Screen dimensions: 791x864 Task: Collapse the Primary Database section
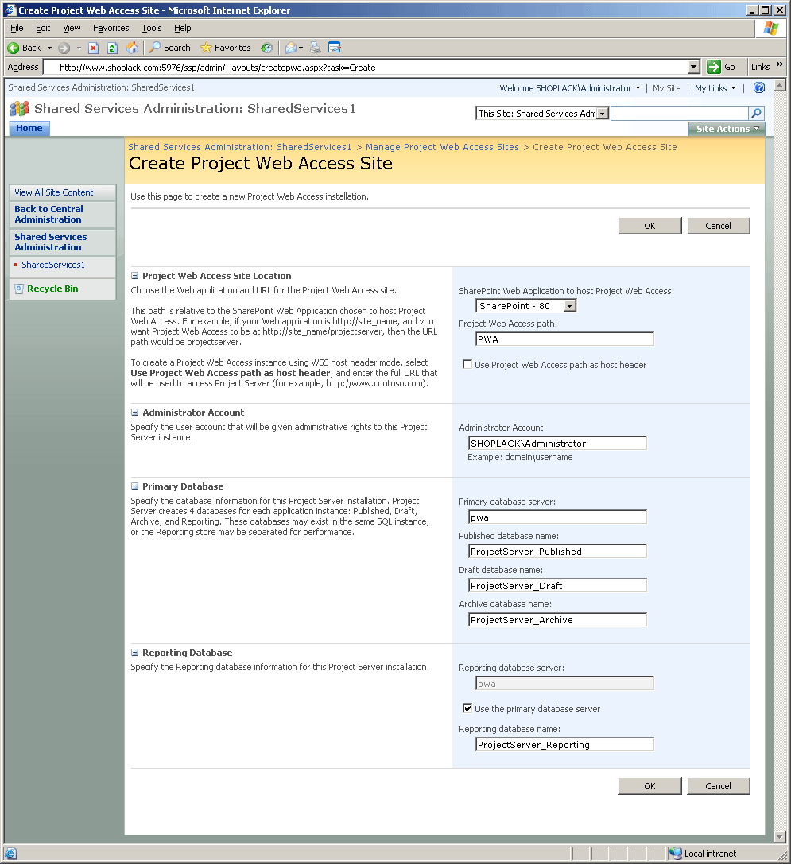pyautogui.click(x=134, y=486)
